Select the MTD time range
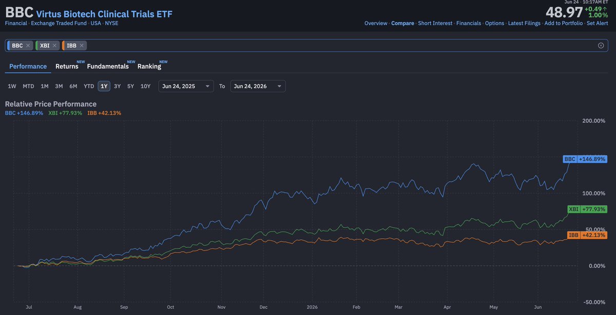The image size is (616, 315). [x=28, y=86]
